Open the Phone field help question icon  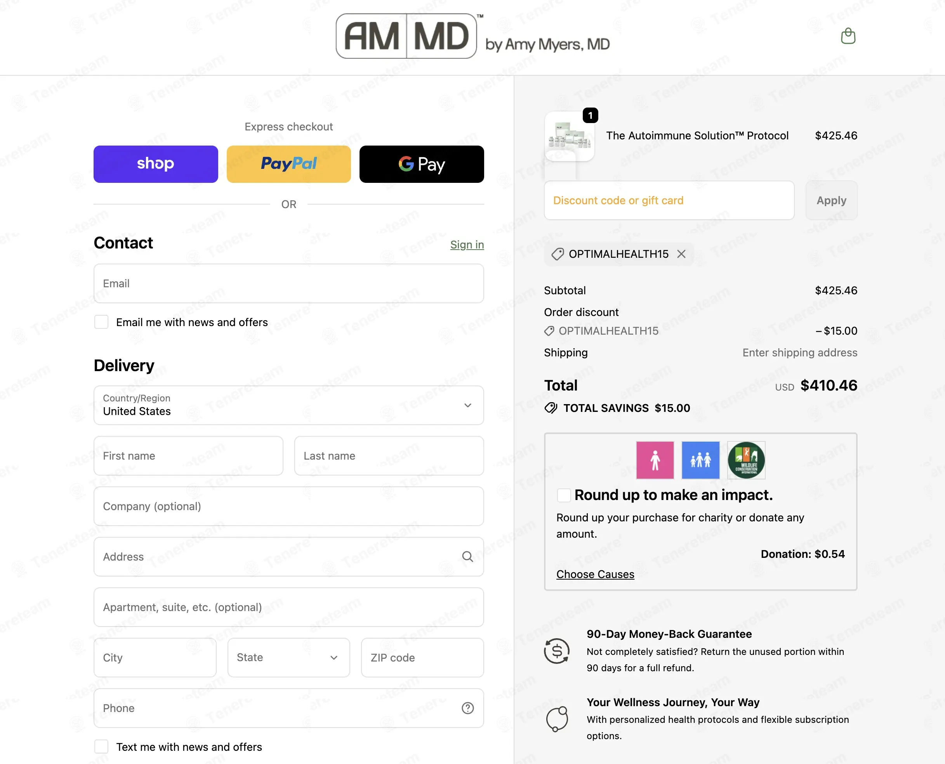pos(467,708)
